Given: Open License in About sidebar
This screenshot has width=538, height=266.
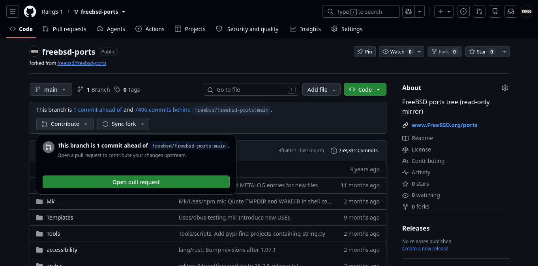Looking at the screenshot, I should [x=416, y=150].
